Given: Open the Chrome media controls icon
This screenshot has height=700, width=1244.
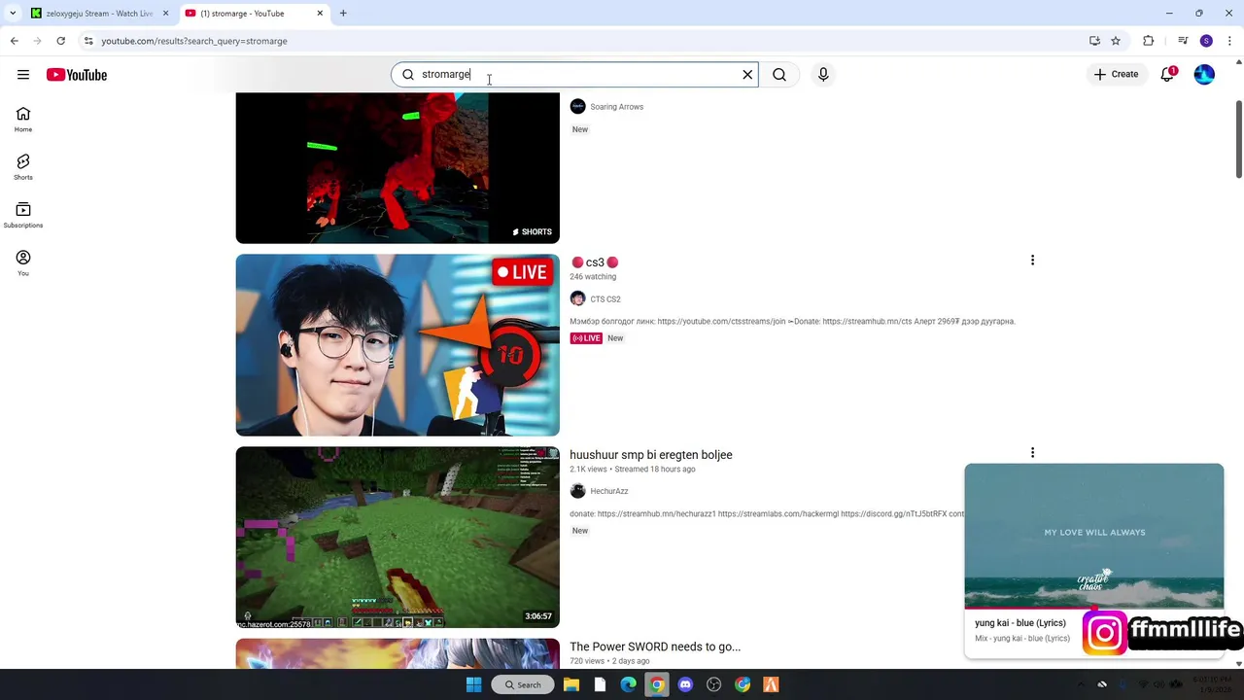Looking at the screenshot, I should click(1183, 41).
